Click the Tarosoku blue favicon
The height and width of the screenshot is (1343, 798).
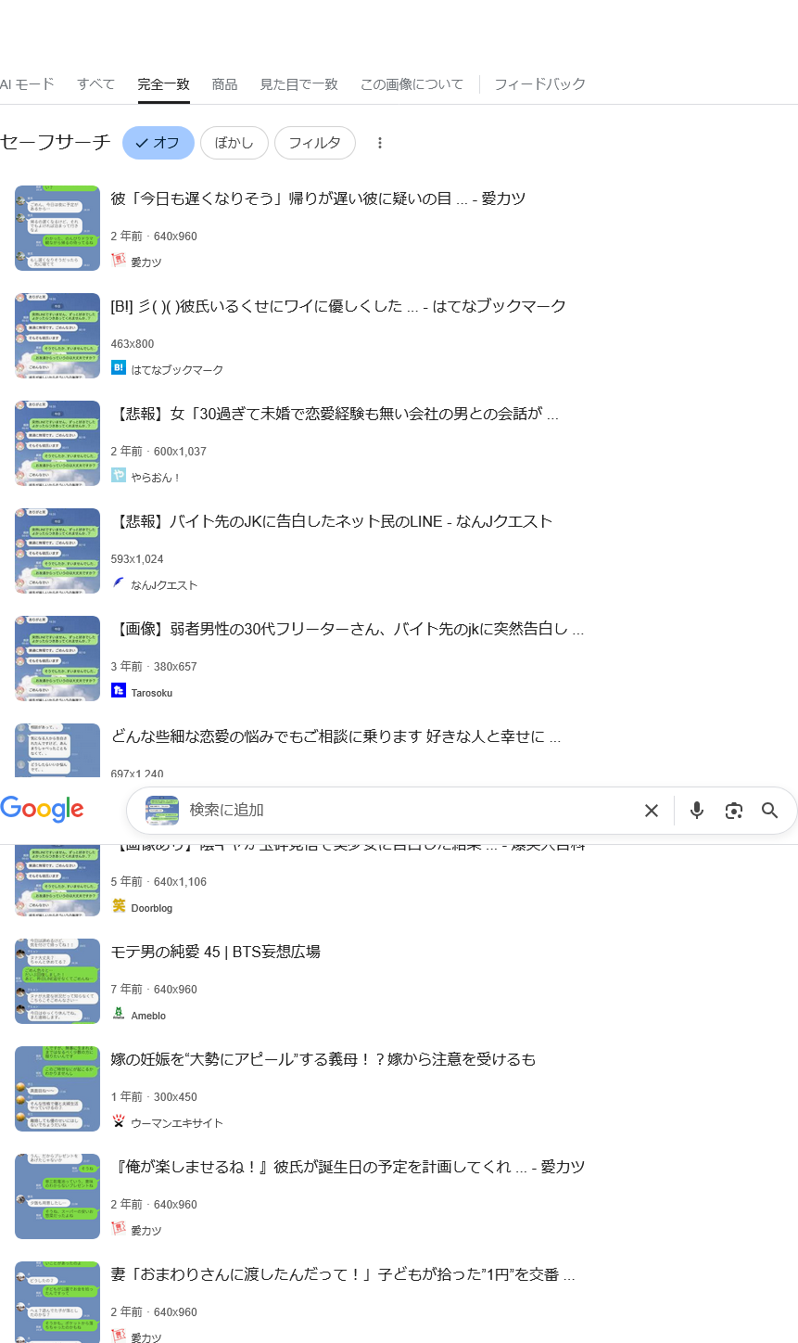119,691
